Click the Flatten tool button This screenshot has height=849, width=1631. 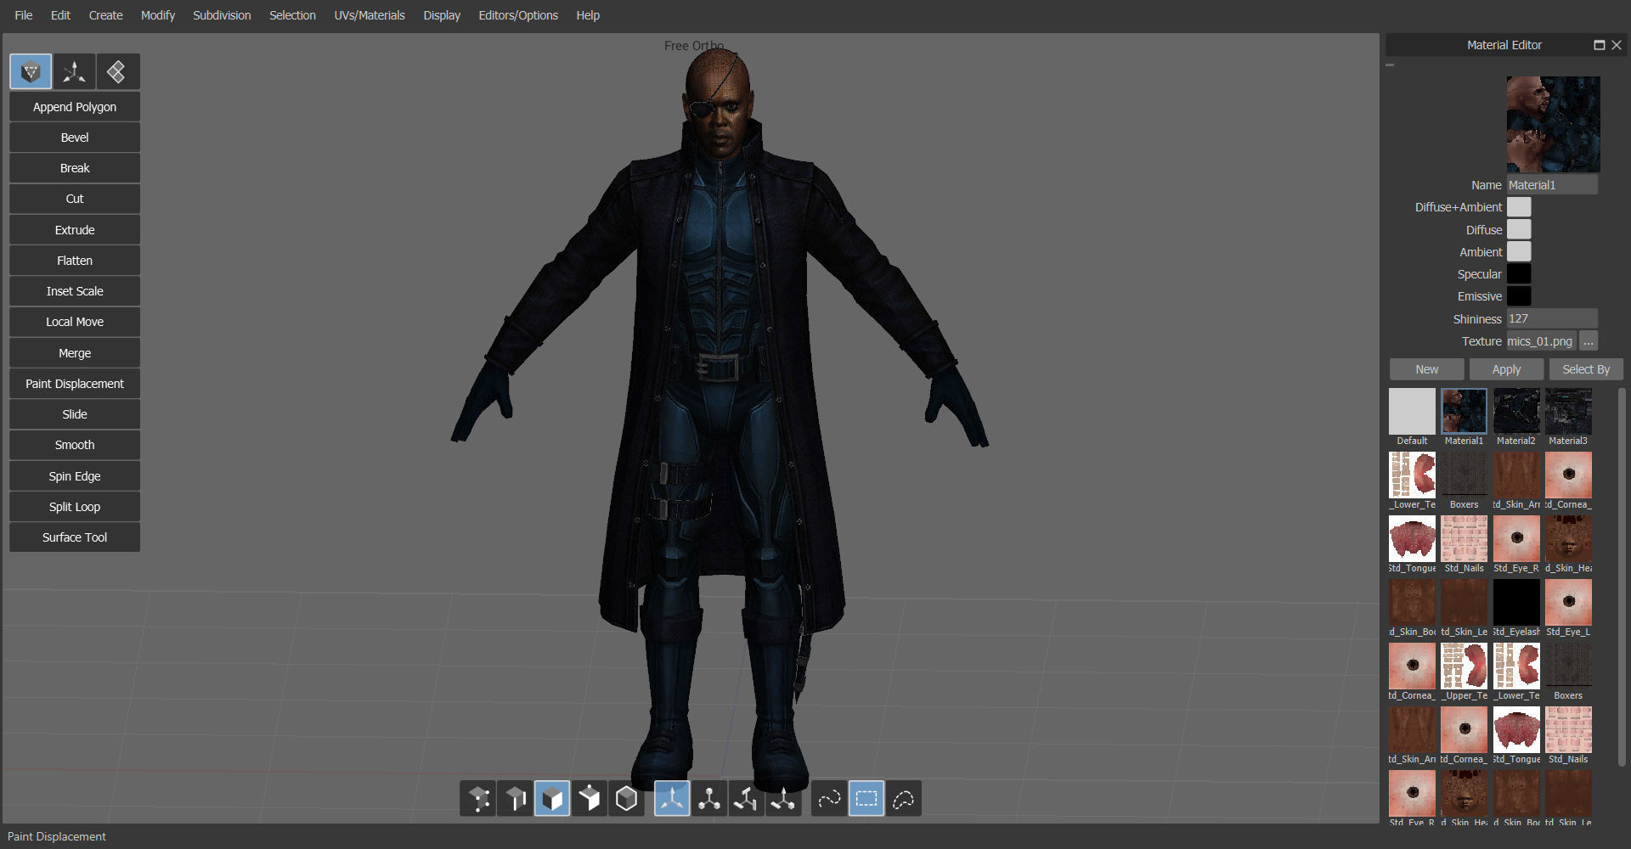click(75, 261)
